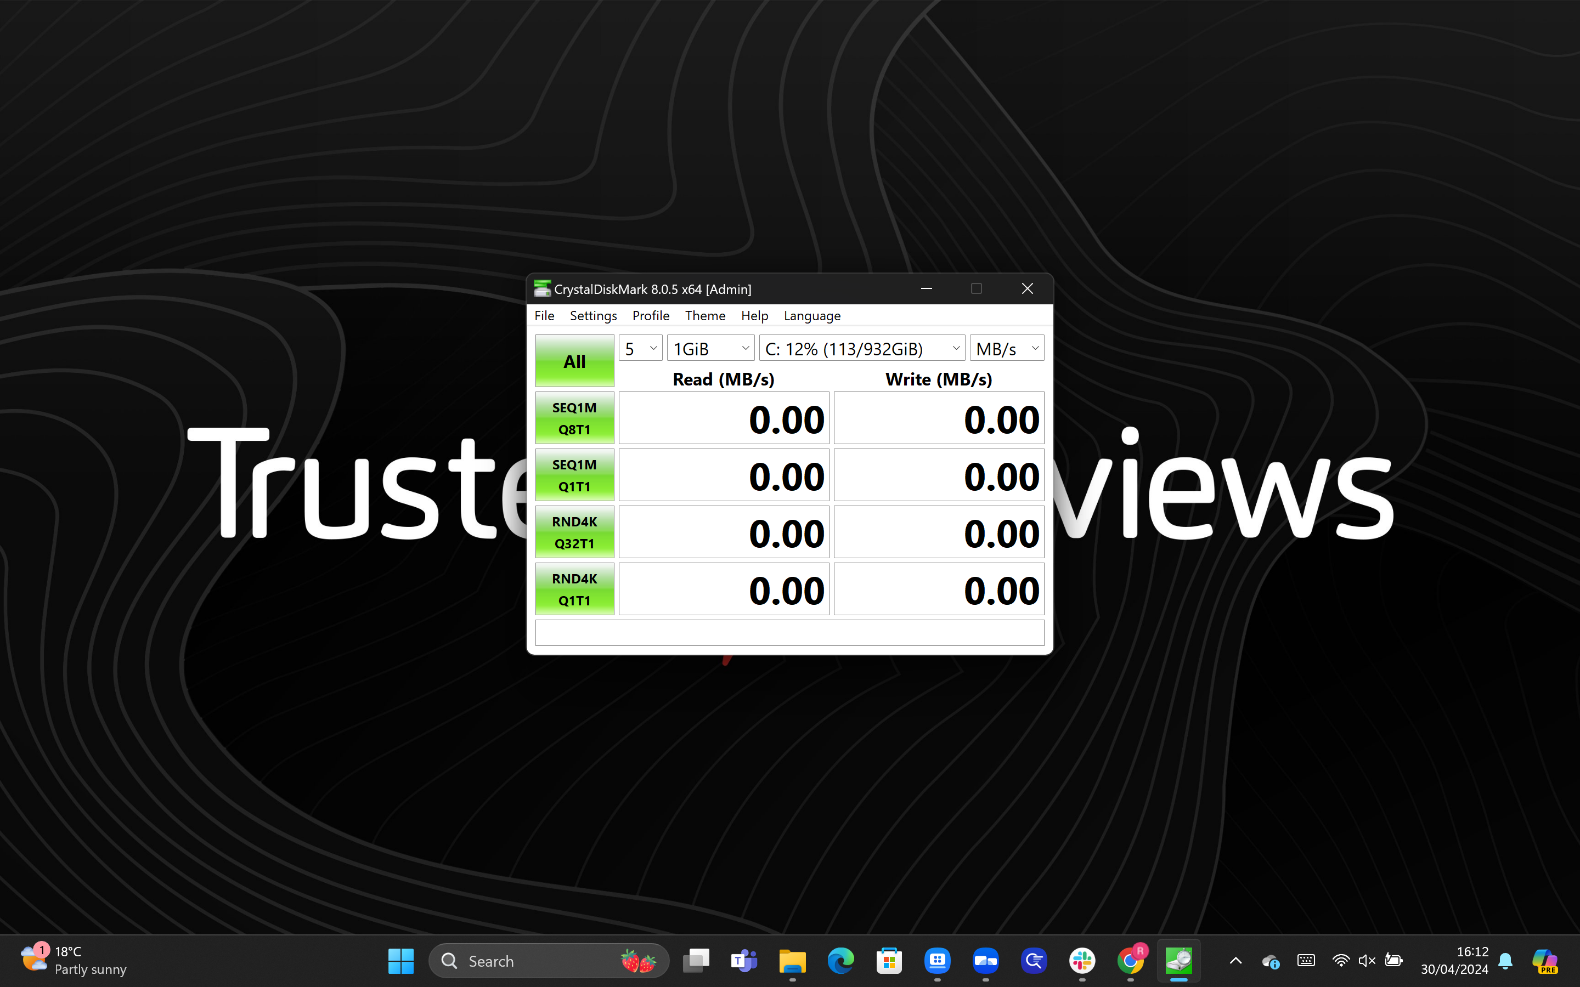Launch Microsoft Edge from the taskbar
Screen dimensions: 1580x987
[841, 961]
